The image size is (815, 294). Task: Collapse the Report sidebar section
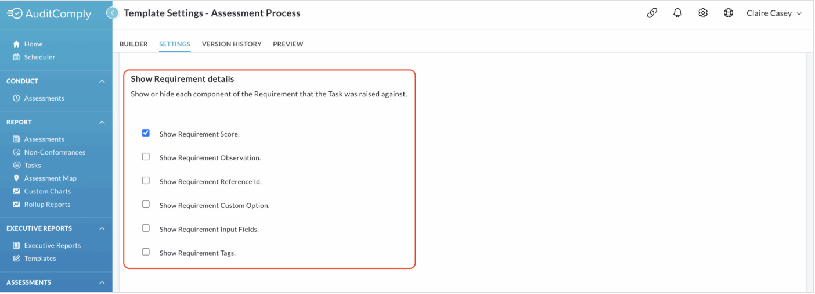(x=102, y=122)
